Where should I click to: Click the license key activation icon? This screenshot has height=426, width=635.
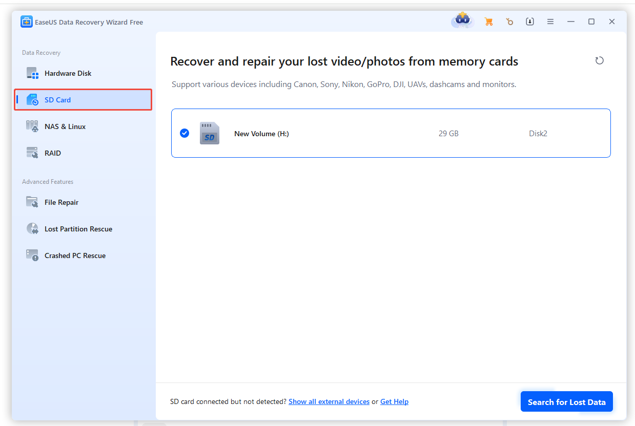point(509,22)
